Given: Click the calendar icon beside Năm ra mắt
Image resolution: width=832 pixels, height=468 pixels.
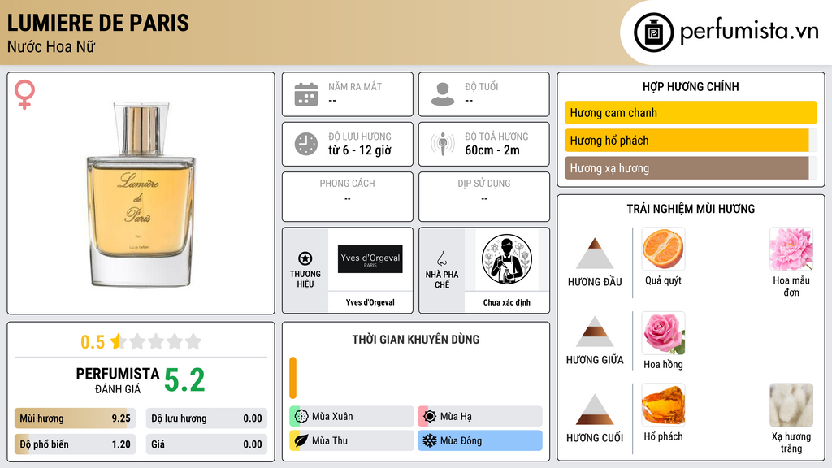Looking at the screenshot, I should pyautogui.click(x=306, y=94).
